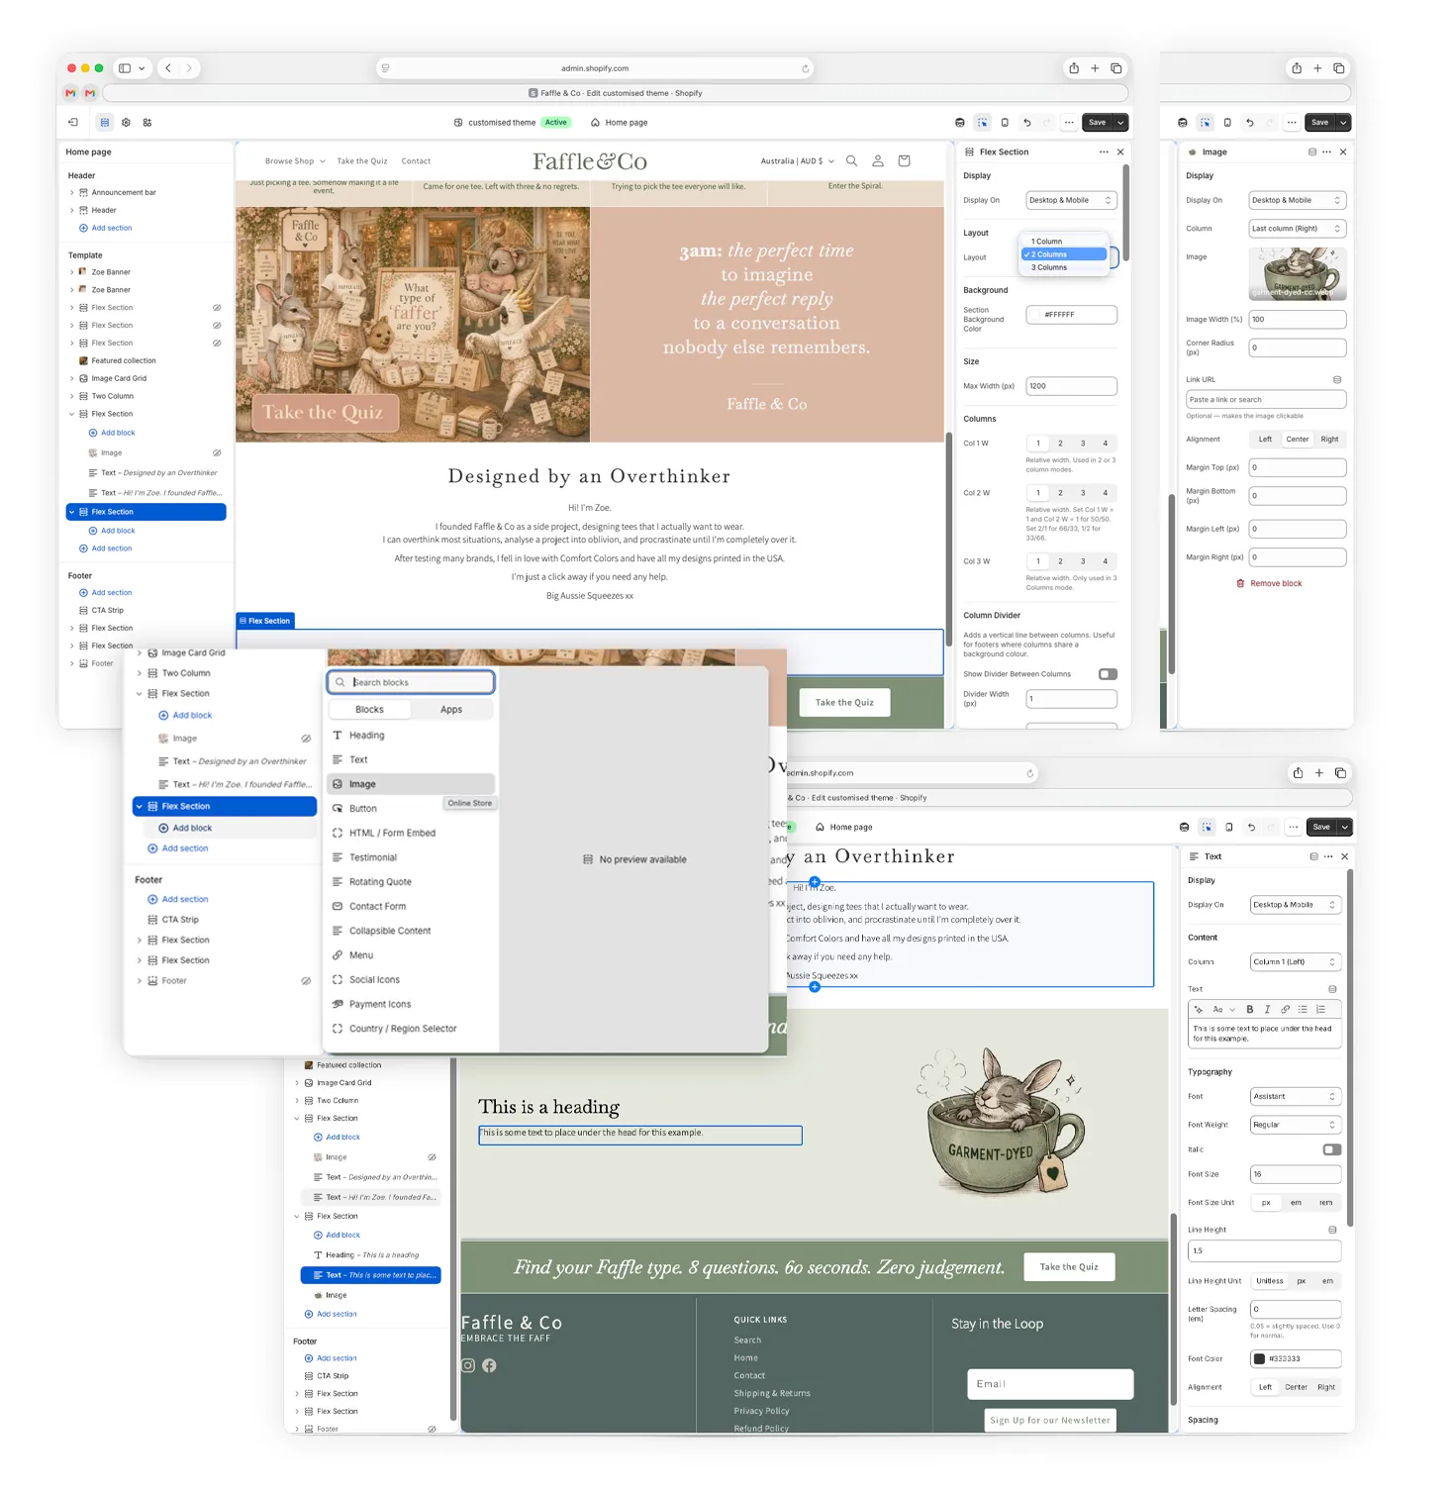Click the Contact link in store navigation

416,161
